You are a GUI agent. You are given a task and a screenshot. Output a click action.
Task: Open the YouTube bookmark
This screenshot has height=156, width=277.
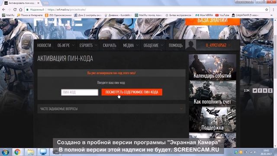222,15
